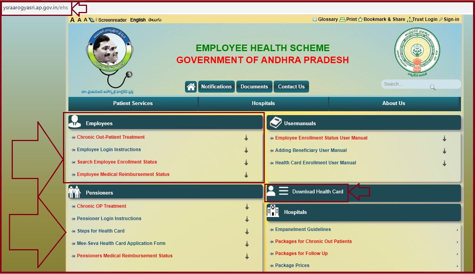This screenshot has height=274, width=475.
Task: Click the Employees panel person icon
Action: [x=75, y=122]
